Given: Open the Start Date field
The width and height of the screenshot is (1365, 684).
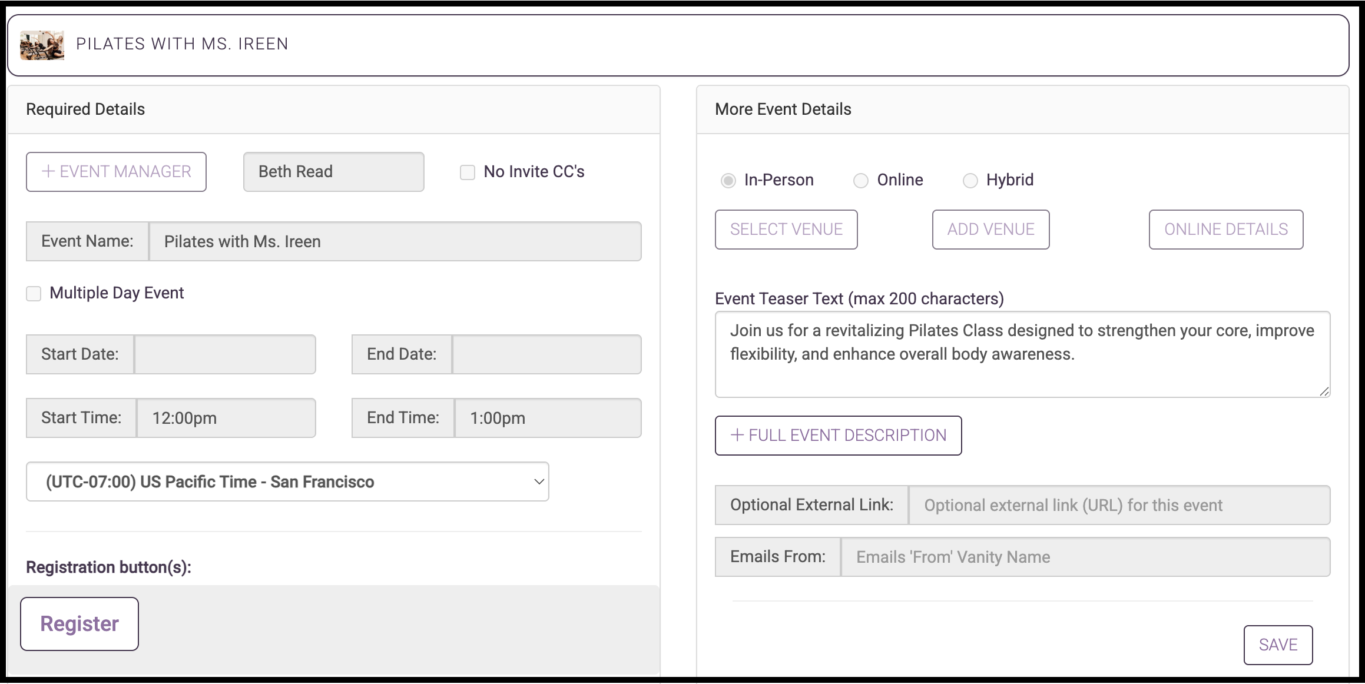Looking at the screenshot, I should (225, 354).
